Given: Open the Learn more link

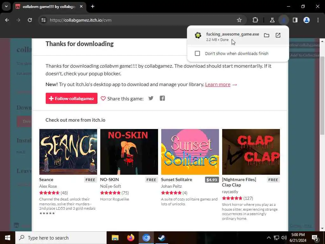Looking at the screenshot, I should 218,85.
